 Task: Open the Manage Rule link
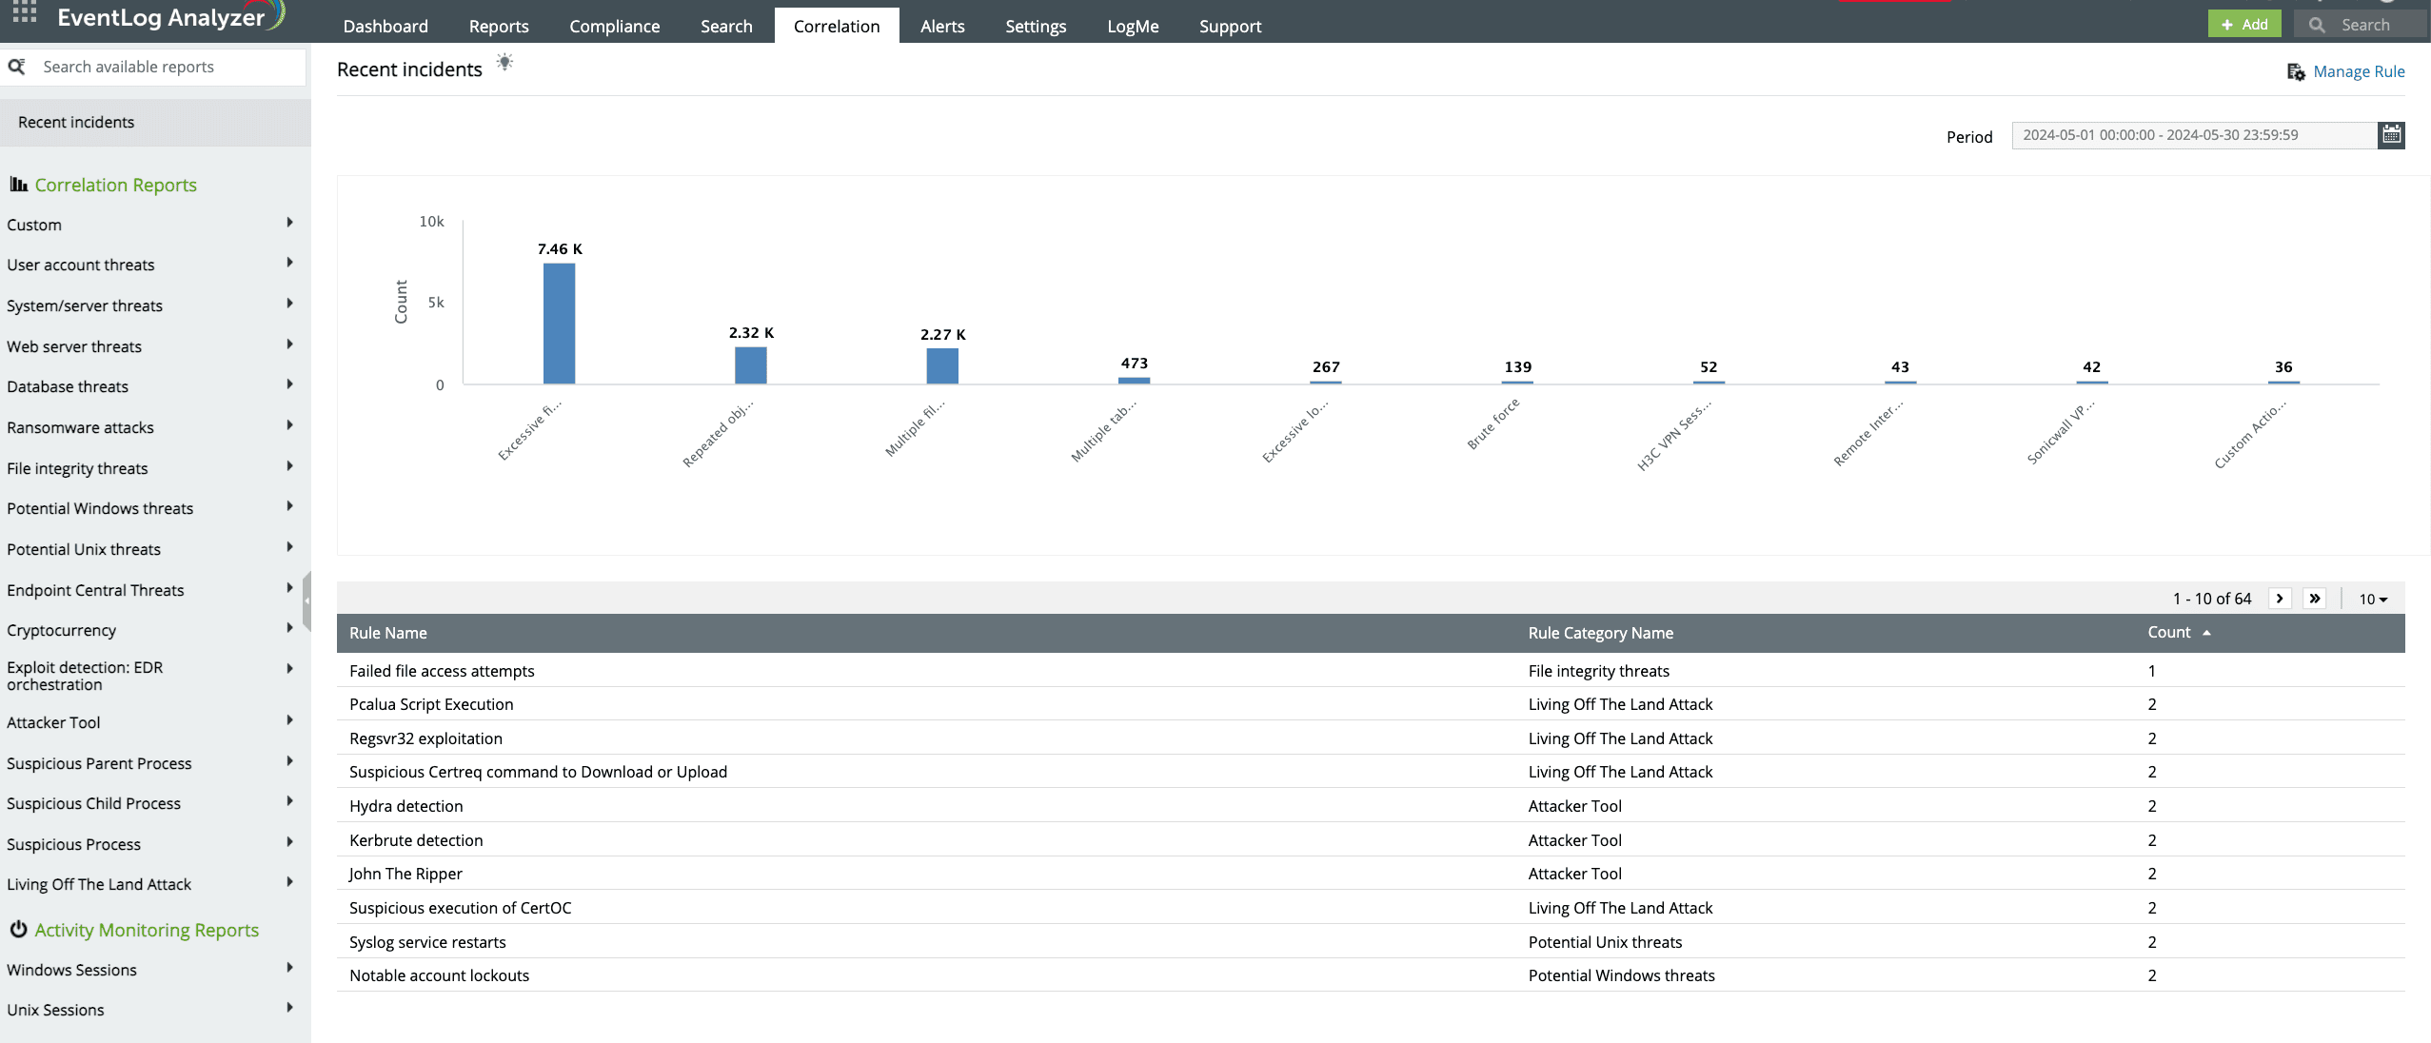[2358, 72]
